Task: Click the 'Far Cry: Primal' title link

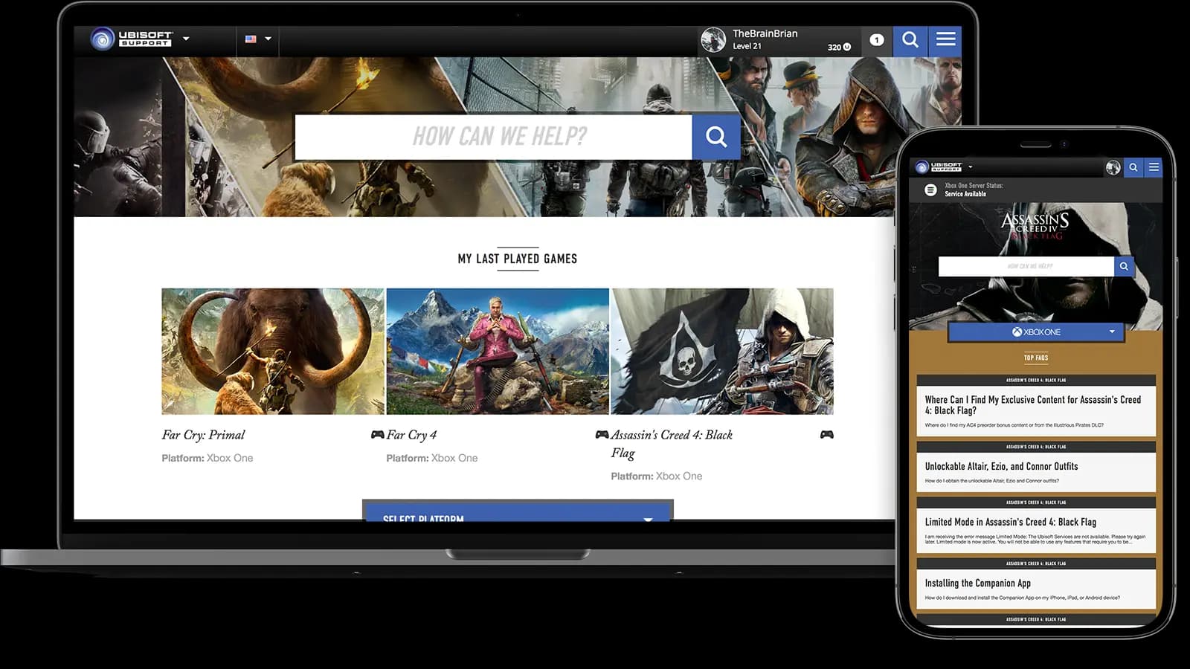Action: coord(203,435)
